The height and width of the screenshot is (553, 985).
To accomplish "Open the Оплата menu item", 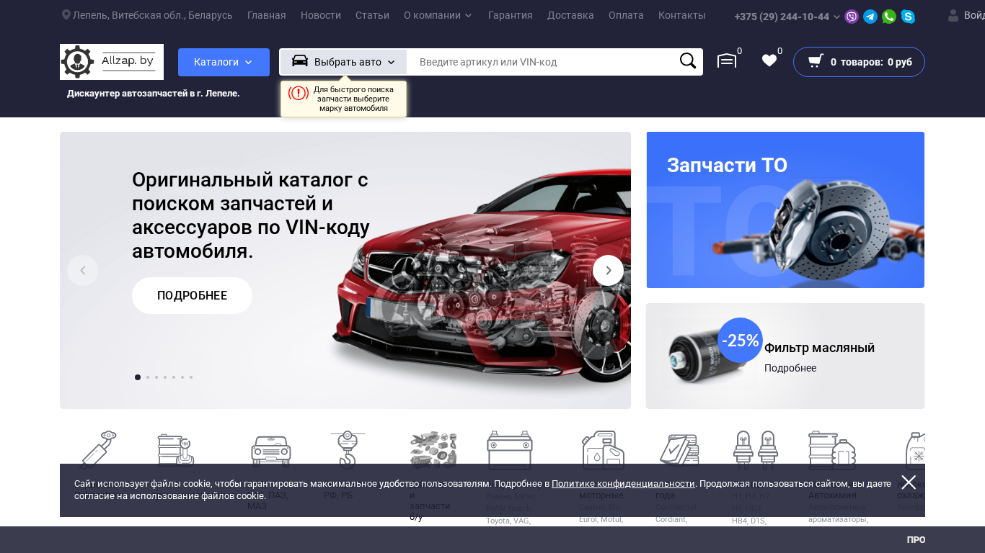I will tap(626, 15).
